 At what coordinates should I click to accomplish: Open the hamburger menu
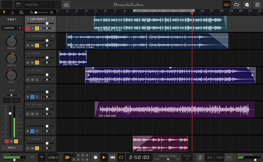pos(257,5)
